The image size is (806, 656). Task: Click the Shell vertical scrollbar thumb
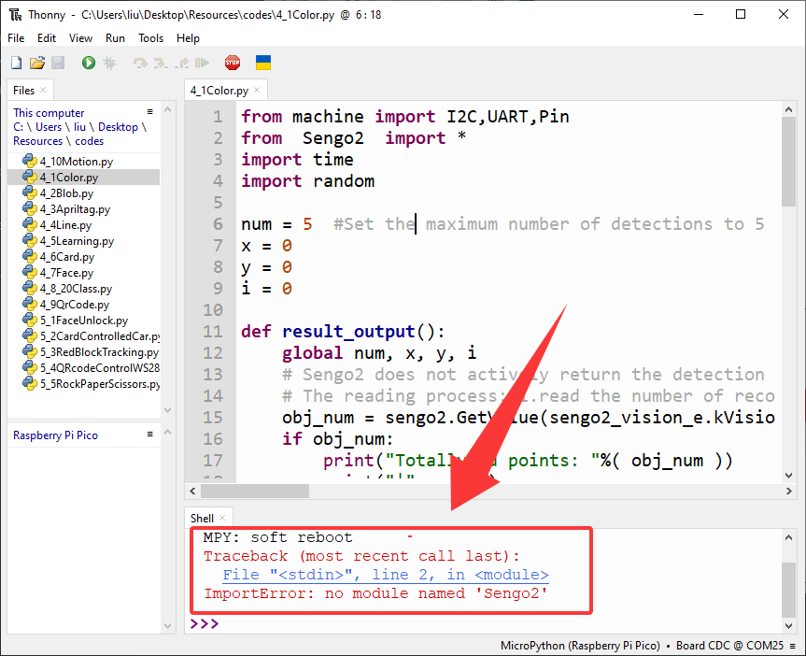pos(788,590)
